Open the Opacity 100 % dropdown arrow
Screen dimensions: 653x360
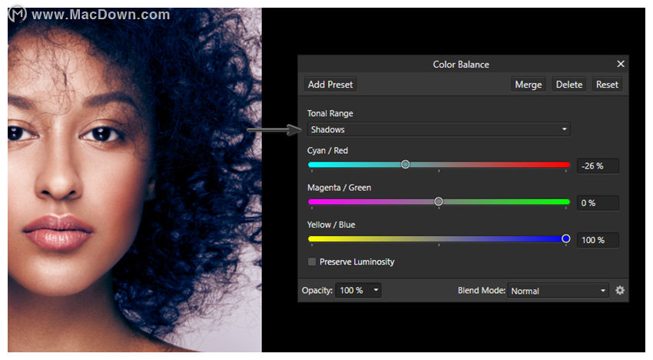point(376,290)
